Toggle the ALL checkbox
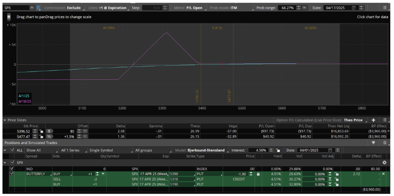Viewport: 394px width, 196px height. tap(12, 150)
